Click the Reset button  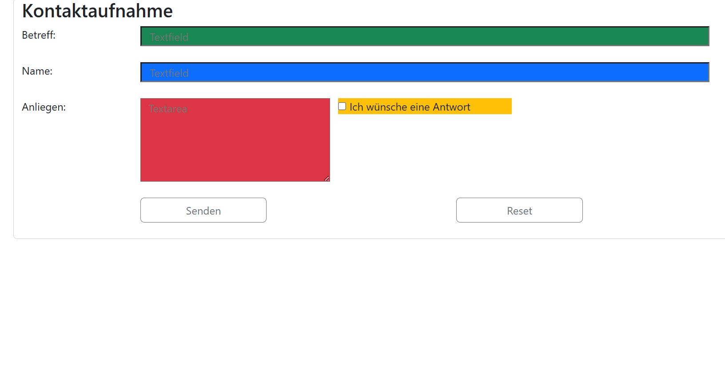519,210
